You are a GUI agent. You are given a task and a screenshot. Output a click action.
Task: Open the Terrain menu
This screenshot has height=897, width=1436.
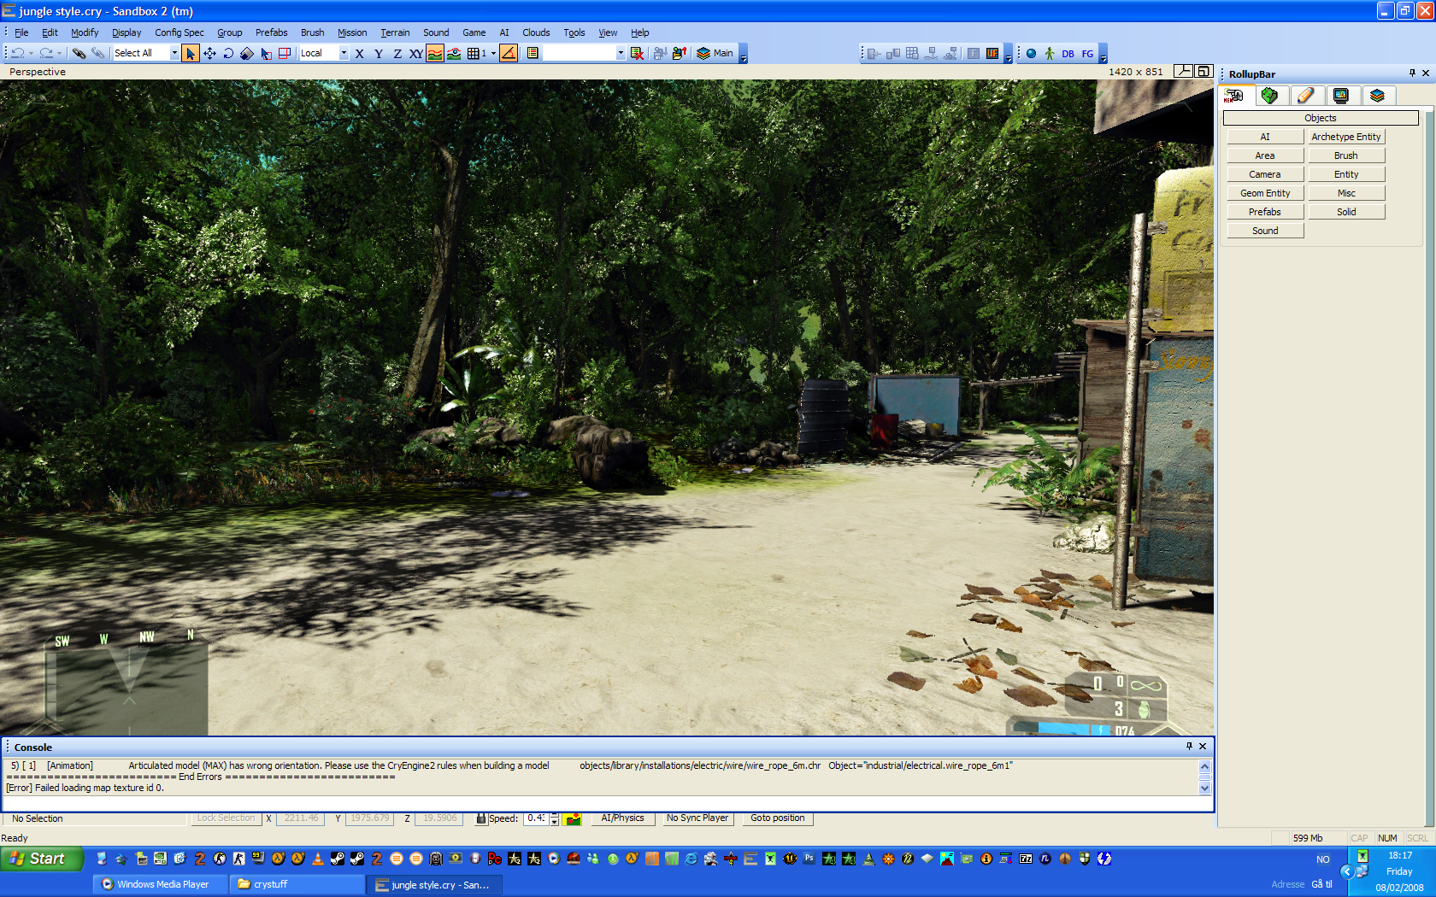395,32
